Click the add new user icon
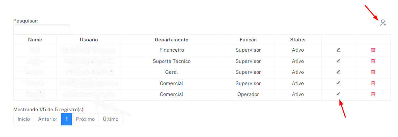This screenshot has width=398, height=137. 383,23
